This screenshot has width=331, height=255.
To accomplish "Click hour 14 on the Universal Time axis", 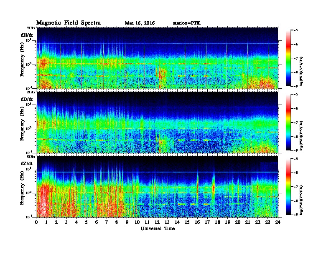I will (177, 222).
